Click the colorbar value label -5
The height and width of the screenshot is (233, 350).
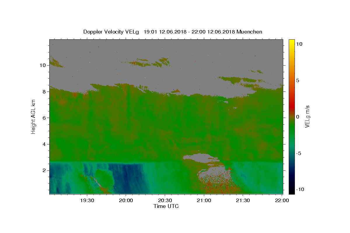tap(299, 153)
